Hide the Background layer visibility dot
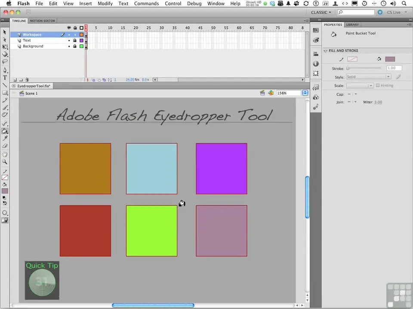 [x=69, y=46]
